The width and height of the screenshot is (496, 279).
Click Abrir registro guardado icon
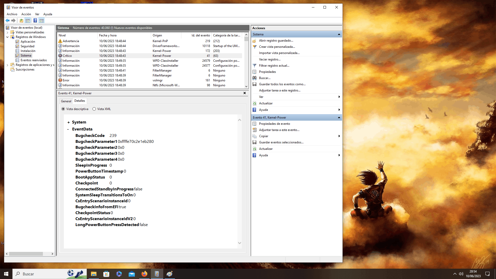pos(254,41)
